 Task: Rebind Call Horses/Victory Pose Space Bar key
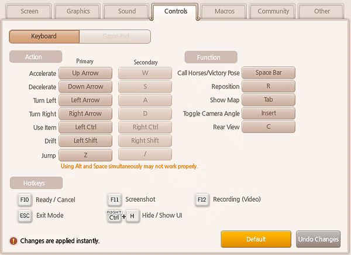269,73
